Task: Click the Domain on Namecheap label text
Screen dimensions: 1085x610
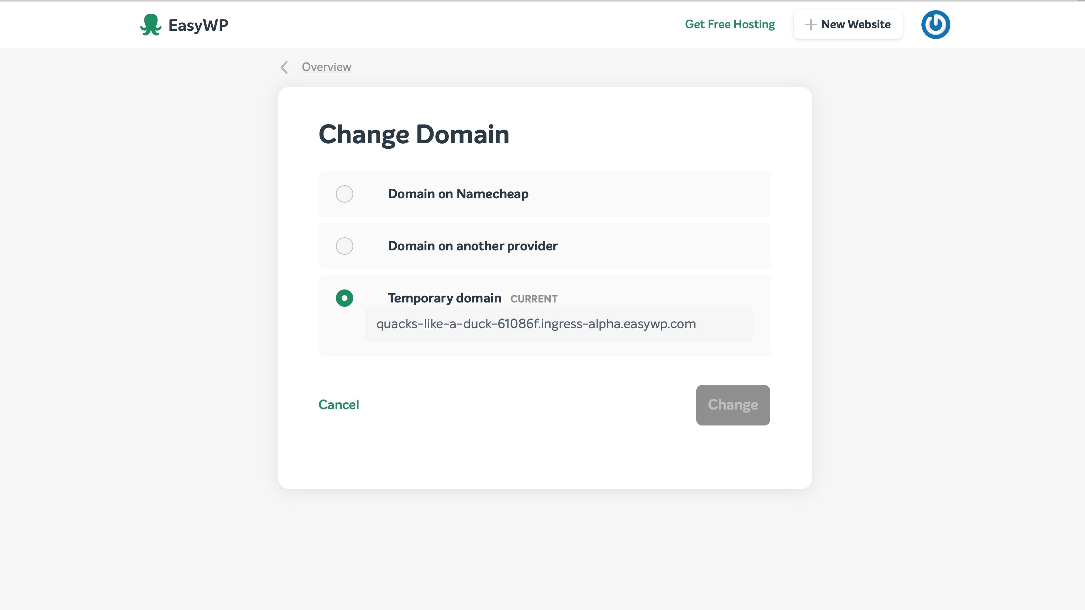Action: point(458,194)
